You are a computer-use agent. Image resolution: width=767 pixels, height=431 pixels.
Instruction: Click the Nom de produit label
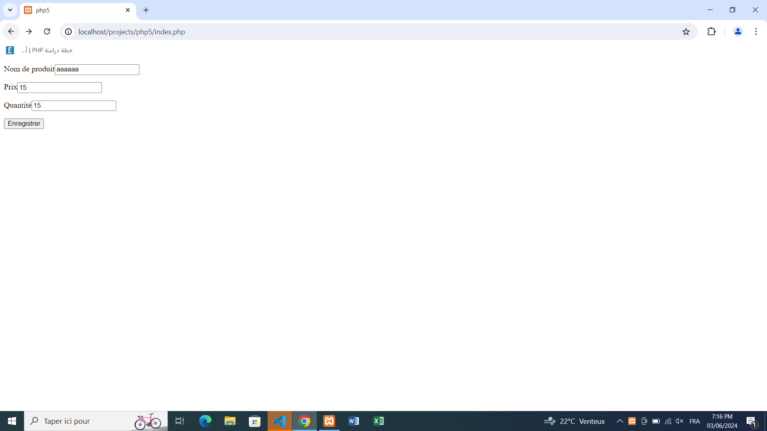click(29, 69)
